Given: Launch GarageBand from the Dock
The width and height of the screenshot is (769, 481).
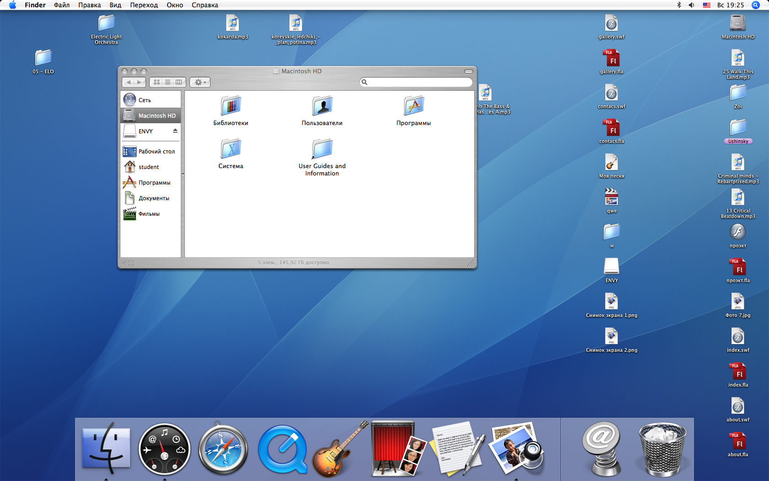Looking at the screenshot, I should (340, 449).
